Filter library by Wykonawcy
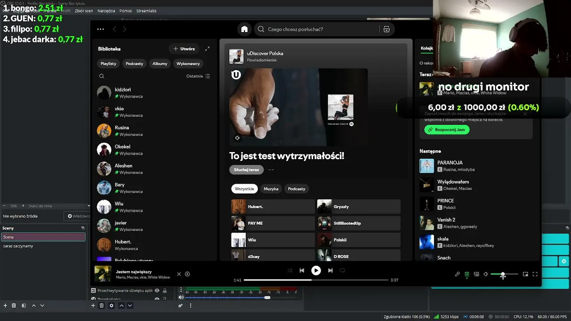Image resolution: width=571 pixels, height=321 pixels. point(188,64)
